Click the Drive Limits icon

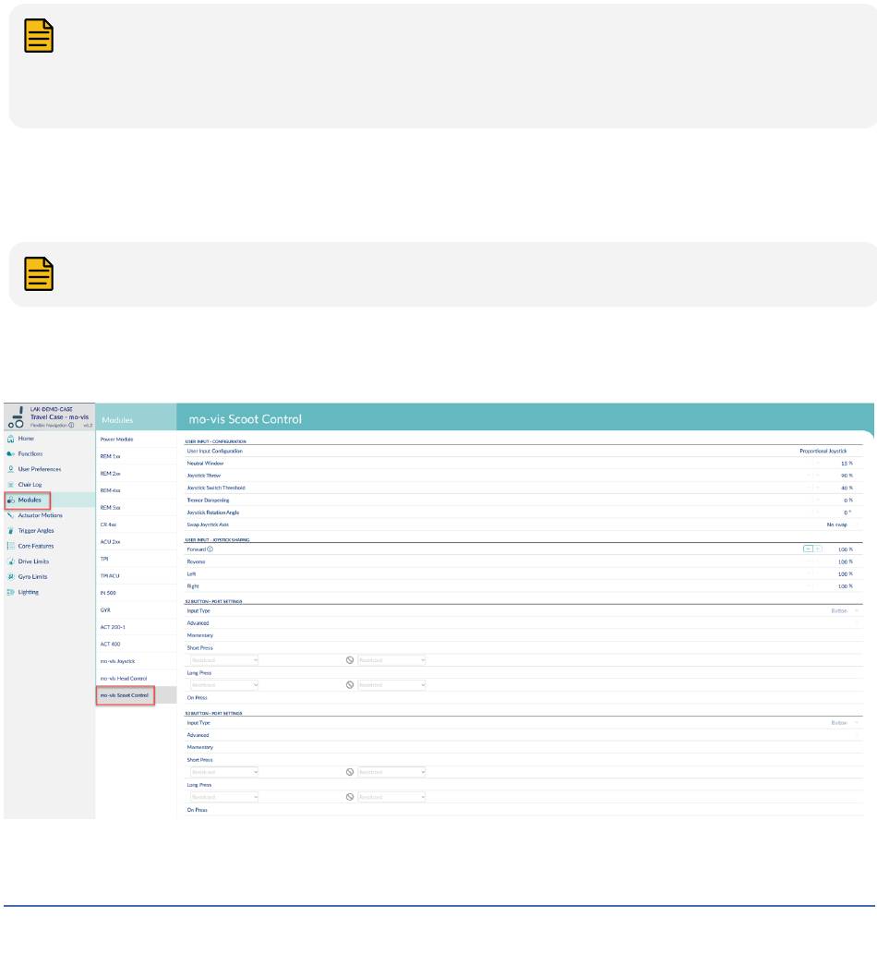[x=10, y=561]
